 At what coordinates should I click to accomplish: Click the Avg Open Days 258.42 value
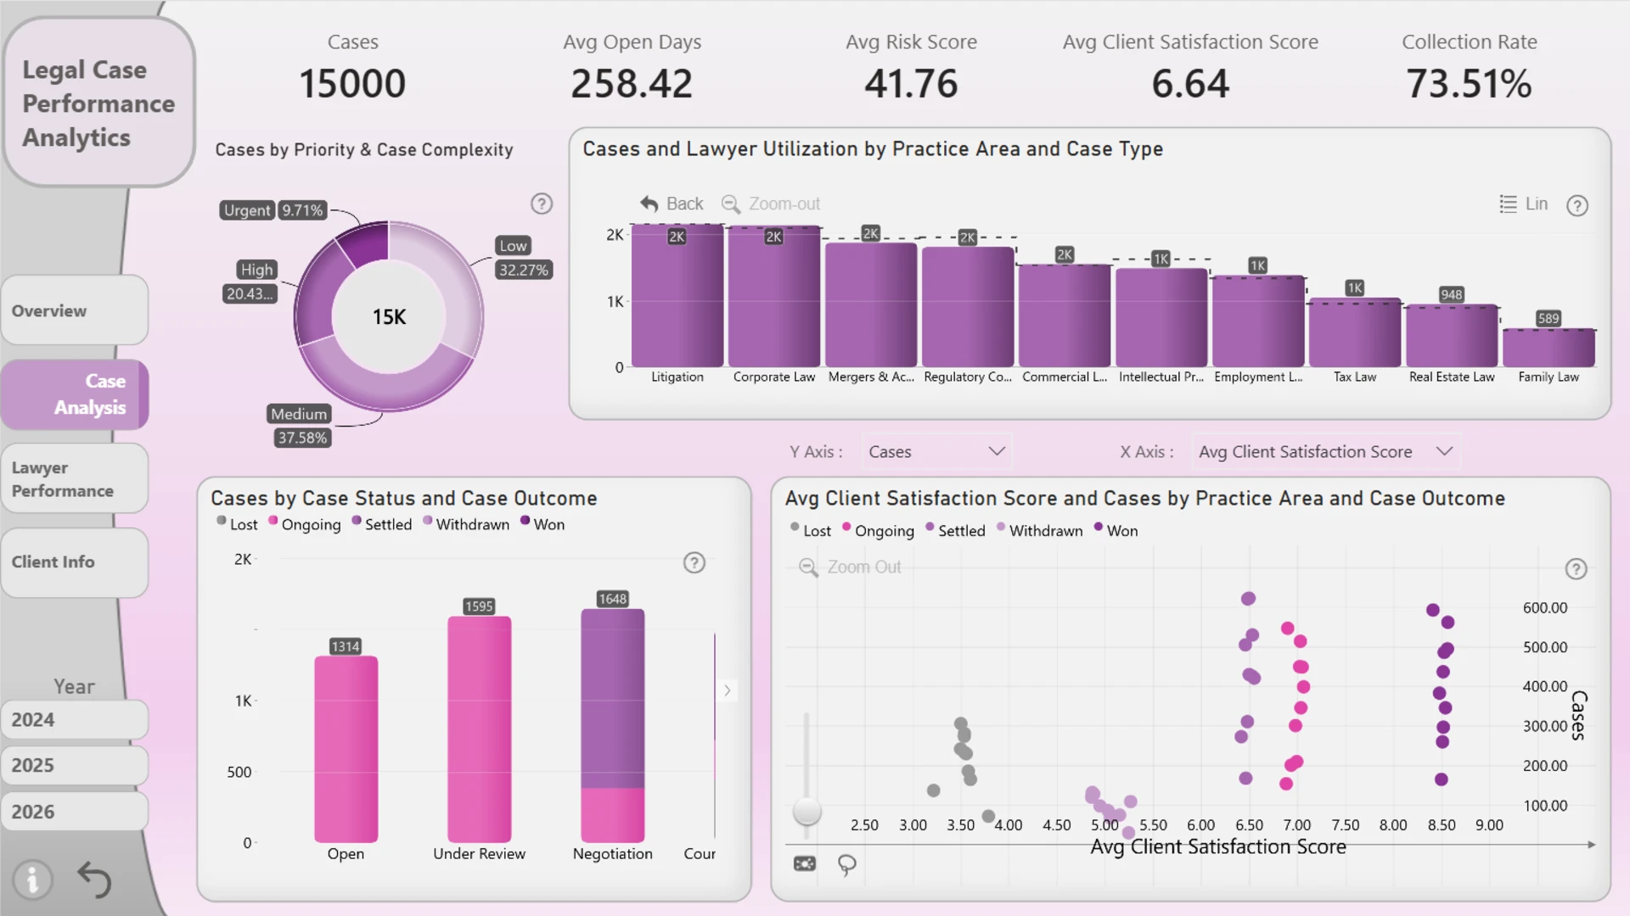click(x=632, y=84)
